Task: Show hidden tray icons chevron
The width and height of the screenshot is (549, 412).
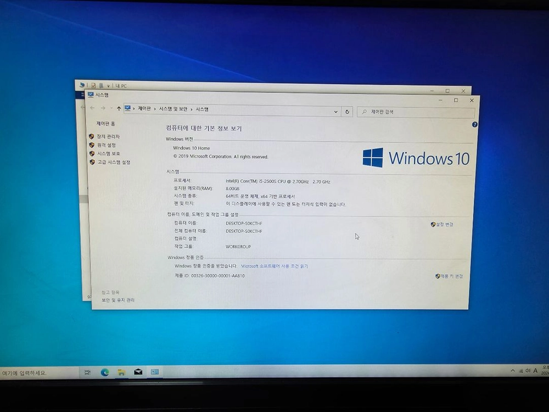Action: coord(513,370)
